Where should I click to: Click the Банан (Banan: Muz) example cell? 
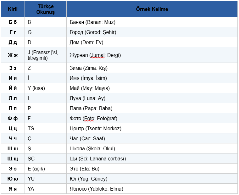click(92, 22)
